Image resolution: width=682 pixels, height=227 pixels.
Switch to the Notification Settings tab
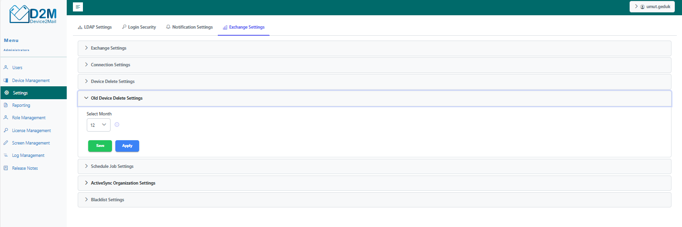click(x=189, y=27)
